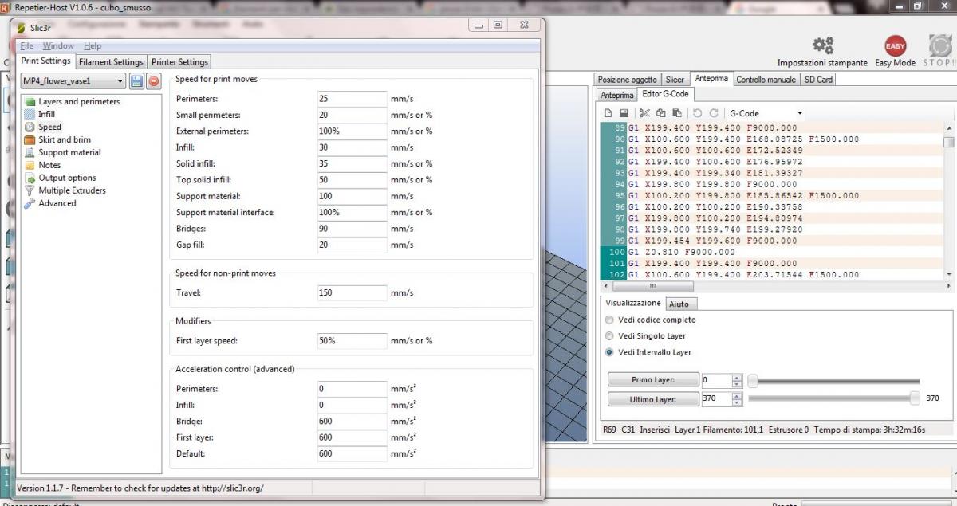Click the scissors cut icon
The image size is (957, 506).
[644, 114]
